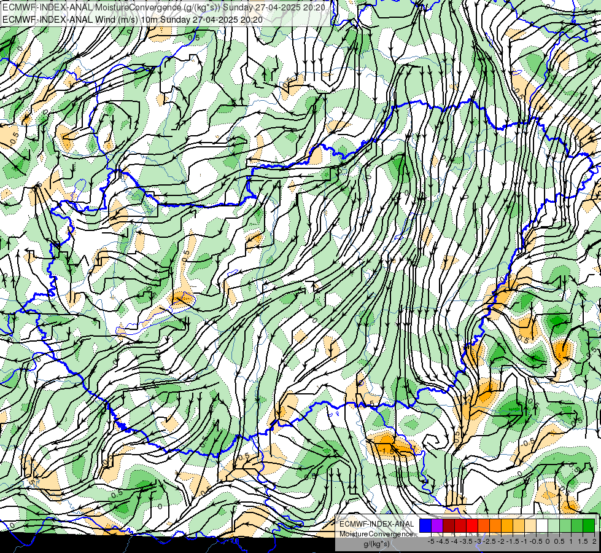The height and width of the screenshot is (553, 601).
Task: Click the legend tick label '-1'
Action: click(x=524, y=541)
